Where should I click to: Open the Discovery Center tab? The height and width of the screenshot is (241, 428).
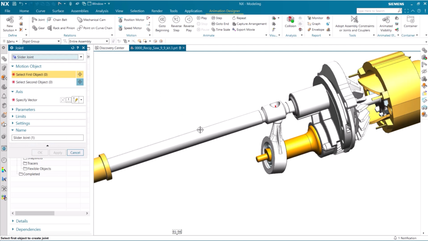point(110,48)
